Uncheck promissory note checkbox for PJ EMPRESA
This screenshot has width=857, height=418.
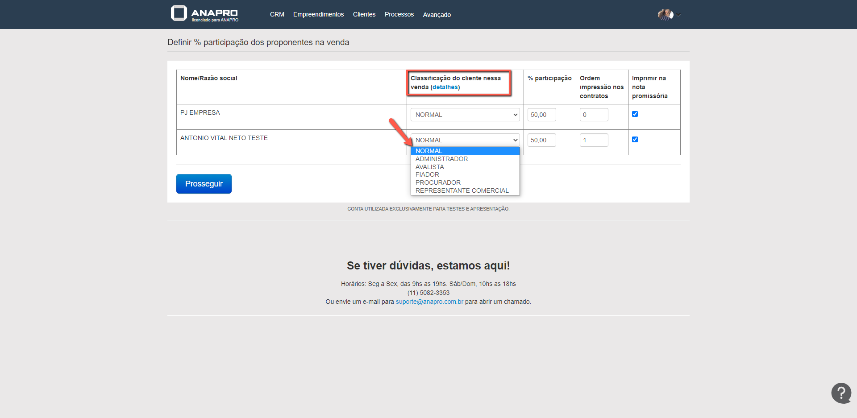click(635, 114)
